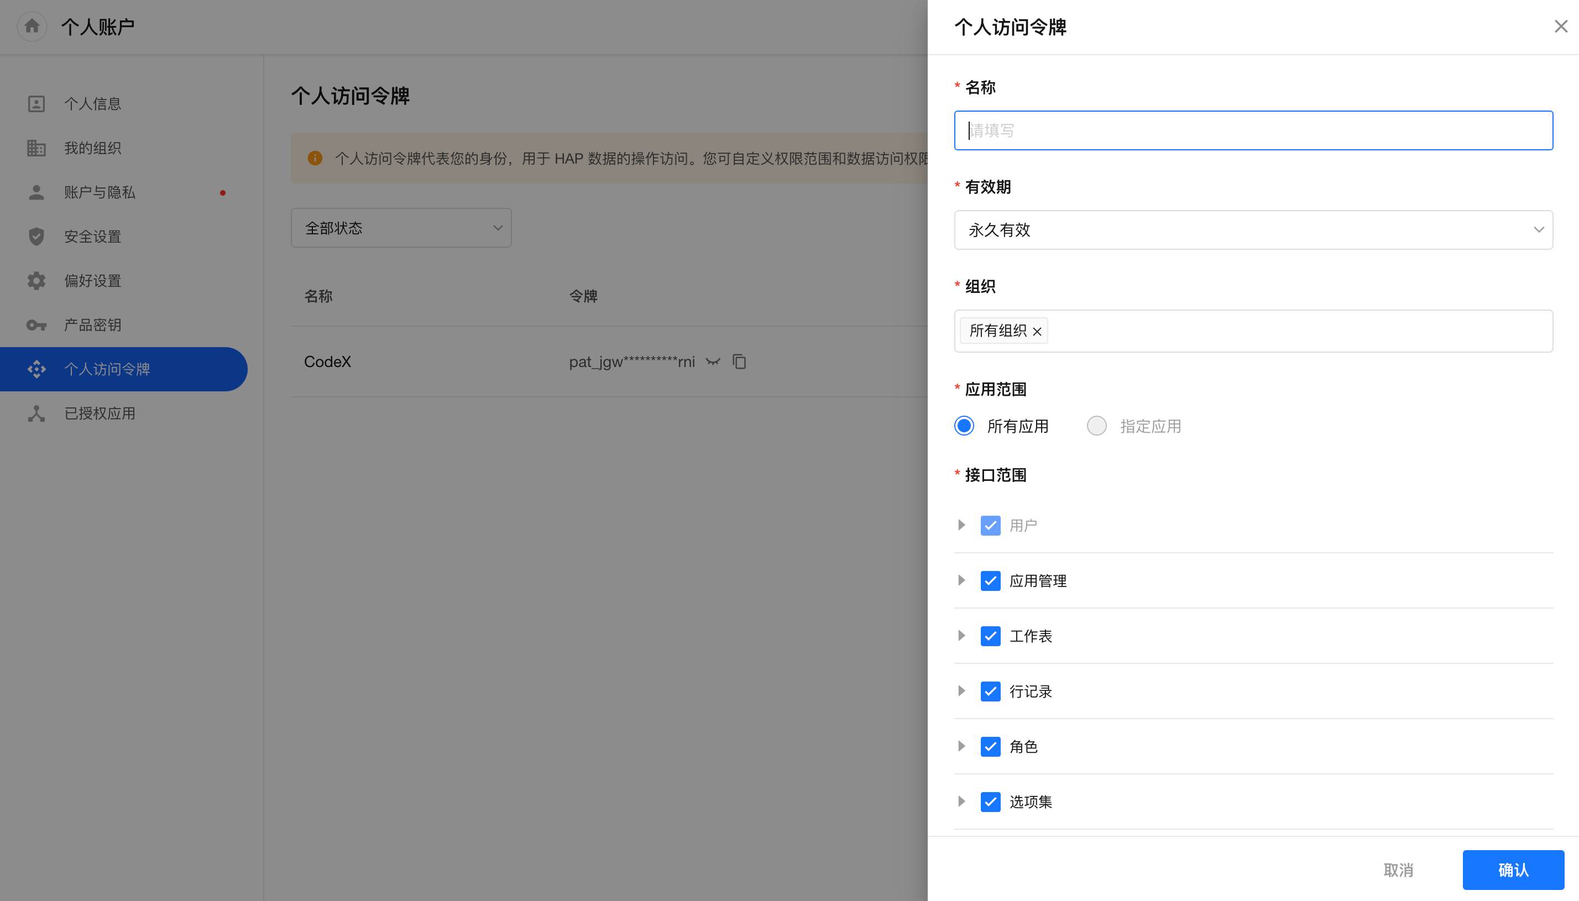This screenshot has height=901, width=1579.
Task: Open the 有效期 dropdown
Action: point(1253,230)
